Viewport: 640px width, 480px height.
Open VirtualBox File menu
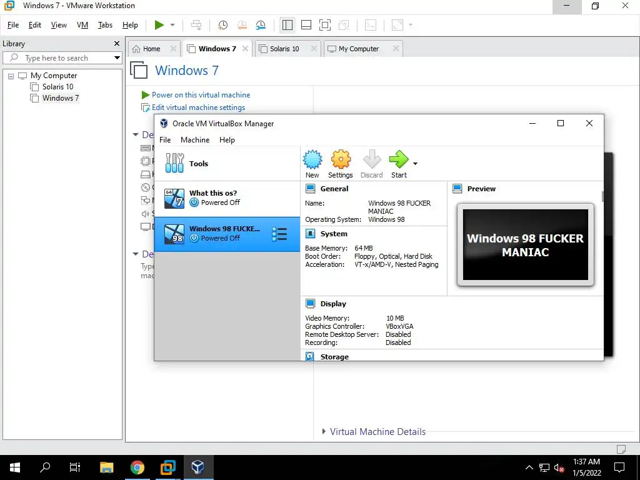pyautogui.click(x=165, y=139)
